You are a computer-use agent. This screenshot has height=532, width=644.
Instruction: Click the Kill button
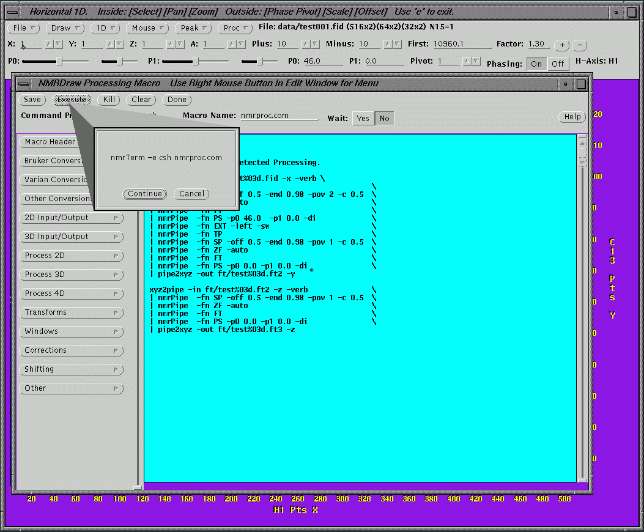[109, 100]
